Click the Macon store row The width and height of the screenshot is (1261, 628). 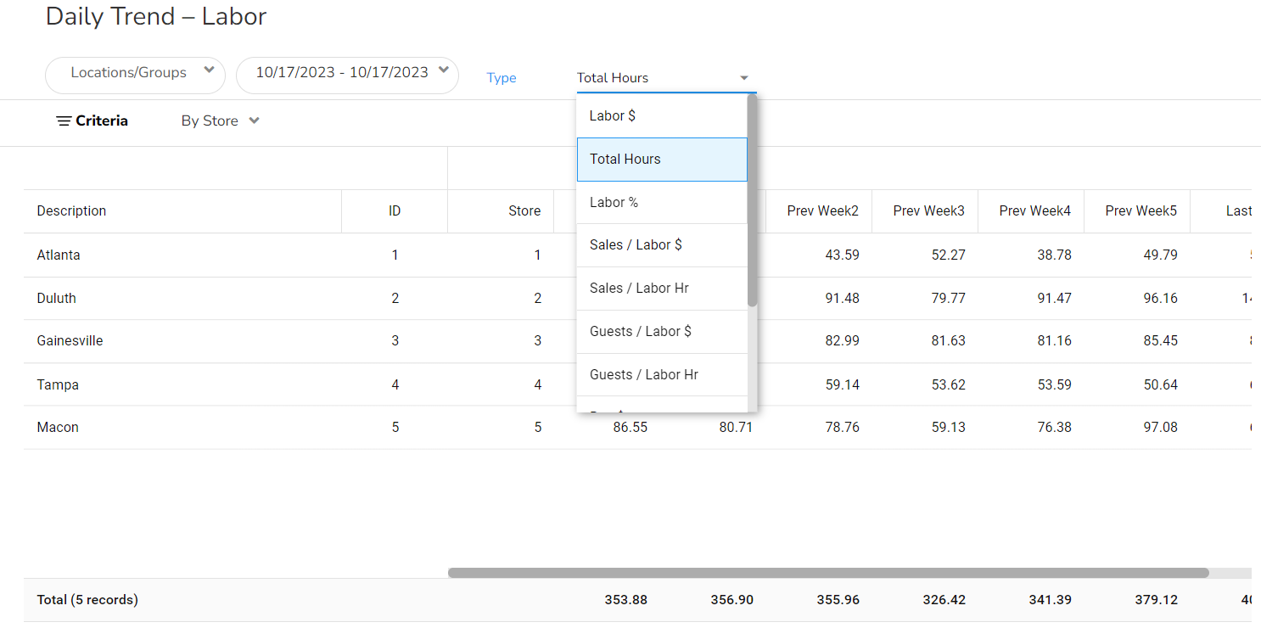(58, 428)
